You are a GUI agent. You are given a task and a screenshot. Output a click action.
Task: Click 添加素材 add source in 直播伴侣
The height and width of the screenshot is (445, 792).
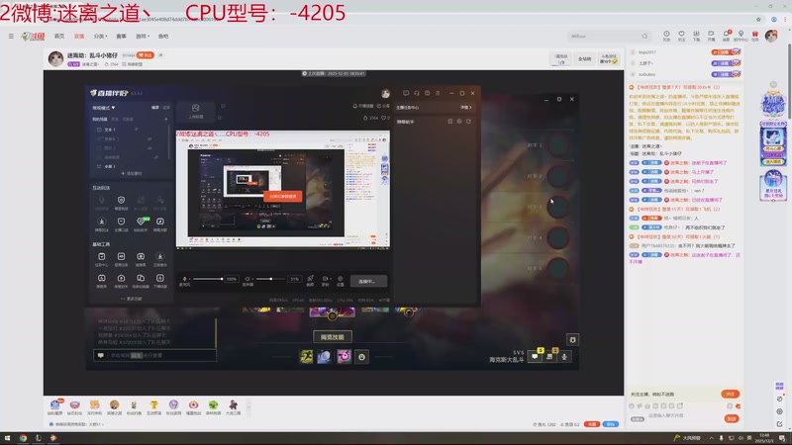coord(132,174)
